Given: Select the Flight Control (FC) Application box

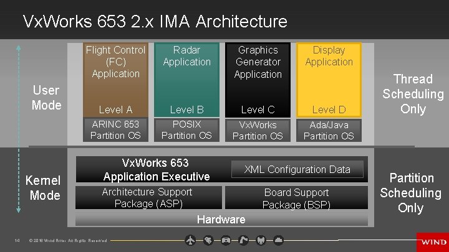Looking at the screenshot, I should point(116,80).
